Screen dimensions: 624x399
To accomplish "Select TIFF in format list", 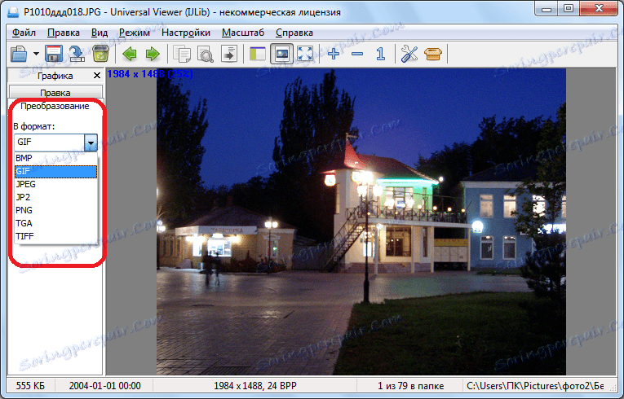I will click(x=55, y=236).
